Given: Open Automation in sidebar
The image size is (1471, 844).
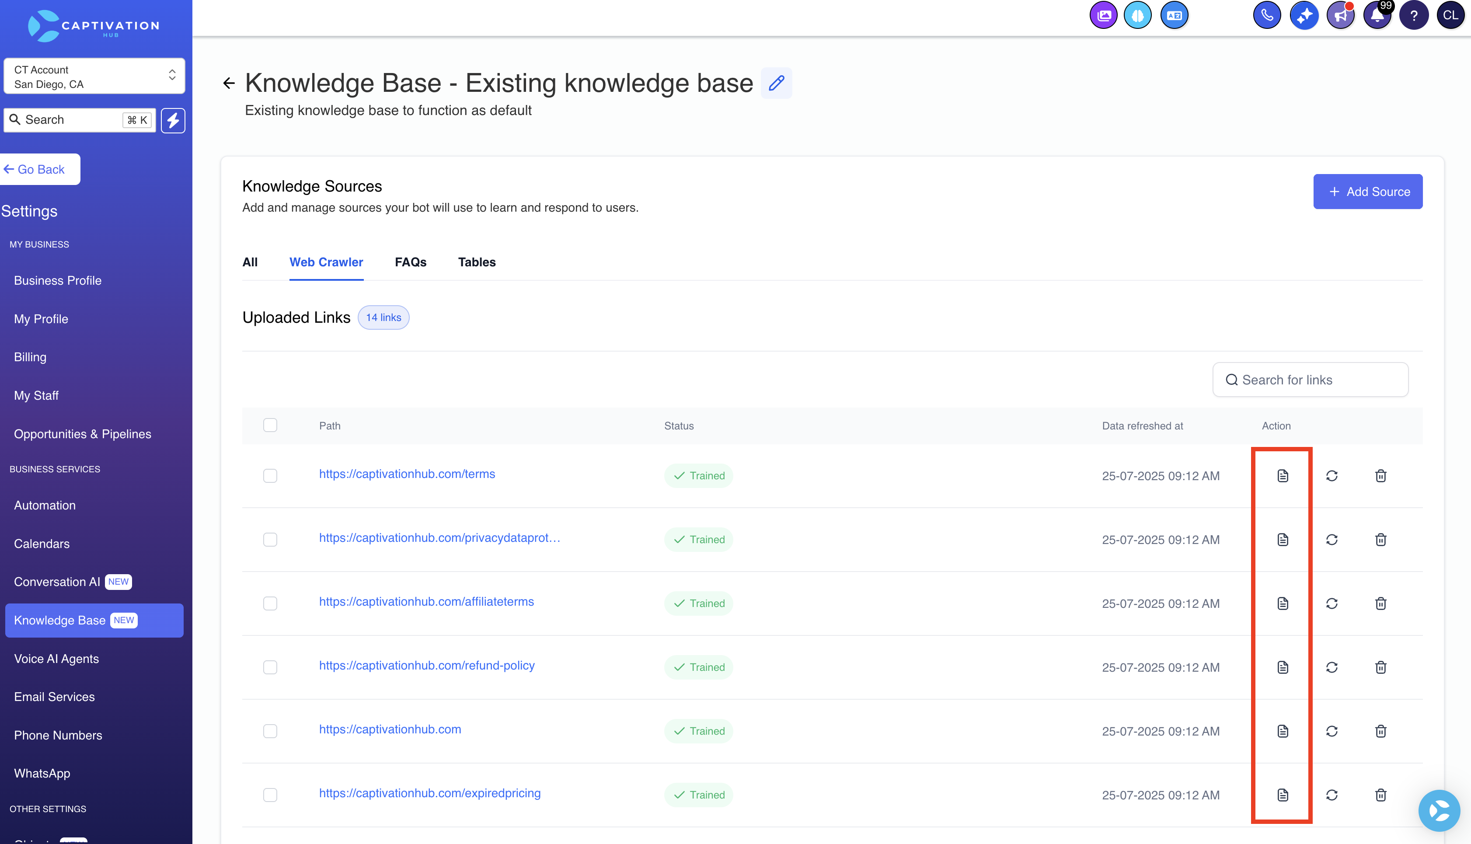Looking at the screenshot, I should pyautogui.click(x=45, y=506).
